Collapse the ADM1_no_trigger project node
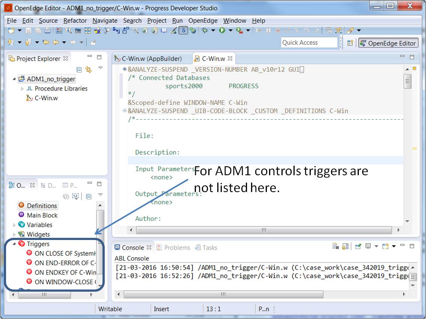The height and width of the screenshot is (319, 426). [14, 79]
